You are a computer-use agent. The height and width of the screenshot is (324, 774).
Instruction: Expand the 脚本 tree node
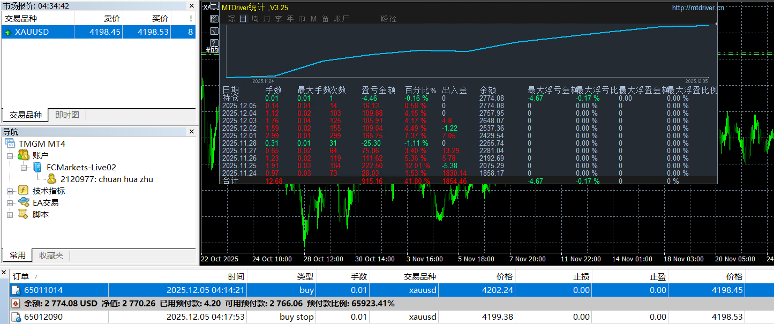coord(10,215)
